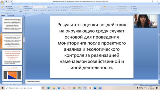Image resolution: width=160 pixels, height=90 pixels.
Task: Close the slides thumbnail pane
Action: pos(24,15)
